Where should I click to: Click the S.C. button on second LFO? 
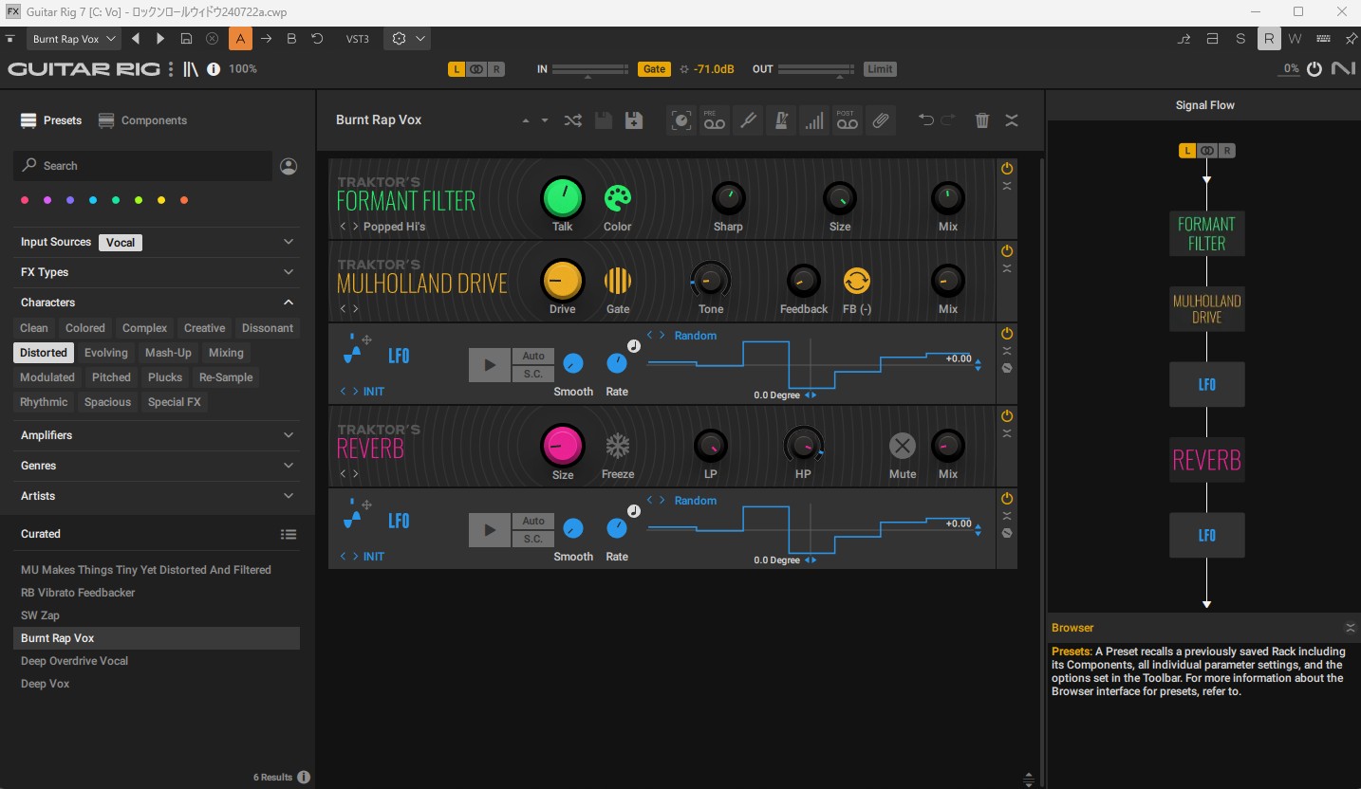(533, 539)
